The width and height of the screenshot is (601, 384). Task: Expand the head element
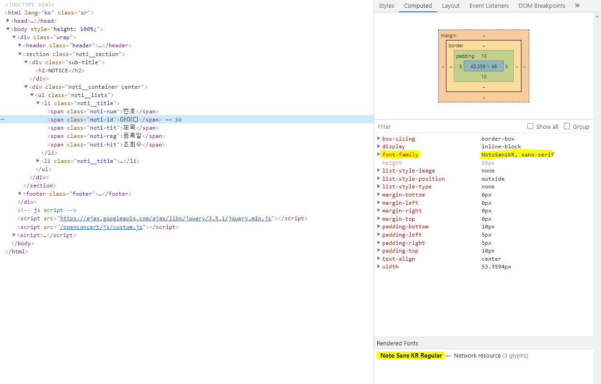(8, 21)
